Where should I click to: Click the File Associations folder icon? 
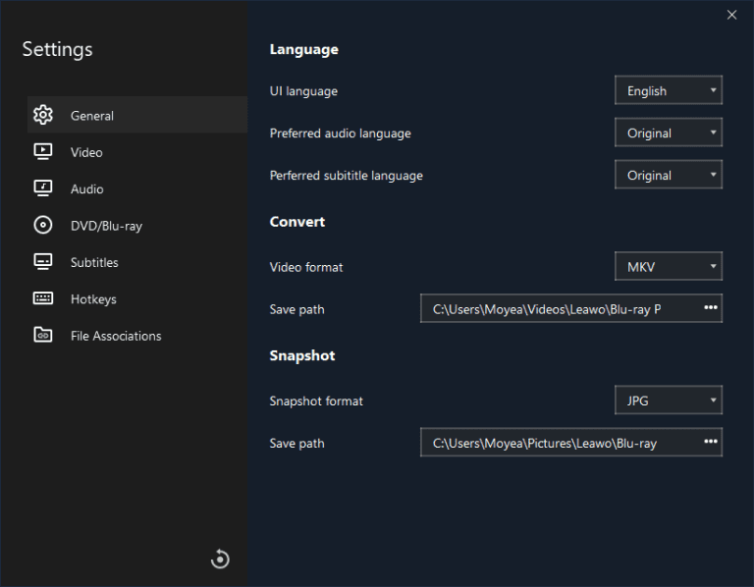click(x=42, y=336)
